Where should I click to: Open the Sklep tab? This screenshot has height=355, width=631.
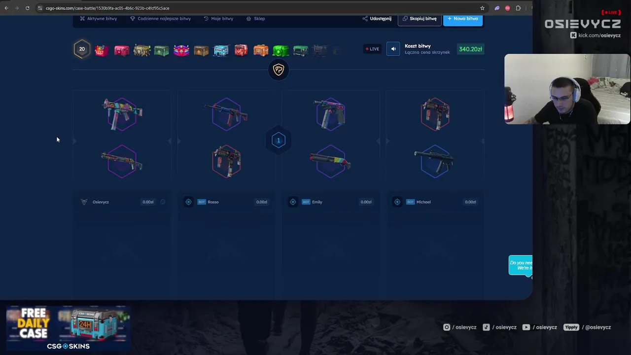[255, 18]
